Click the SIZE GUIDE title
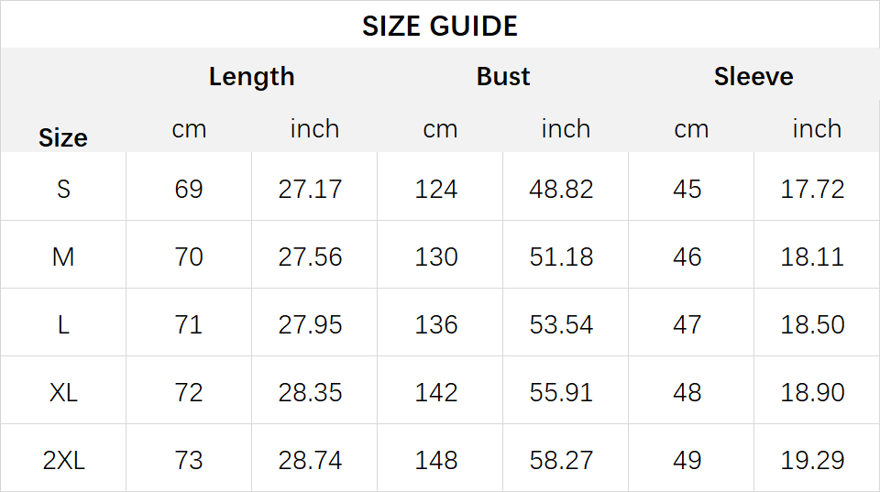This screenshot has width=880, height=492. 439,26
